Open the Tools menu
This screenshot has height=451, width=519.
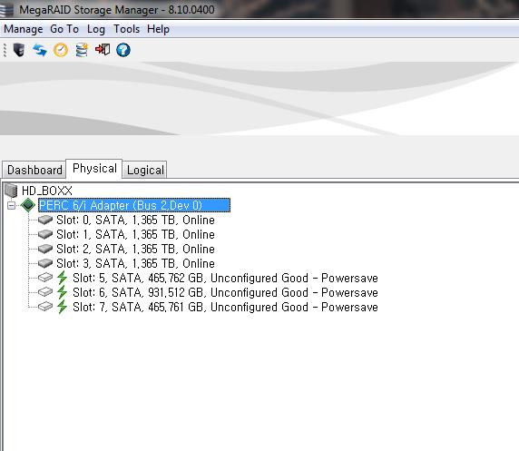pyautogui.click(x=126, y=29)
